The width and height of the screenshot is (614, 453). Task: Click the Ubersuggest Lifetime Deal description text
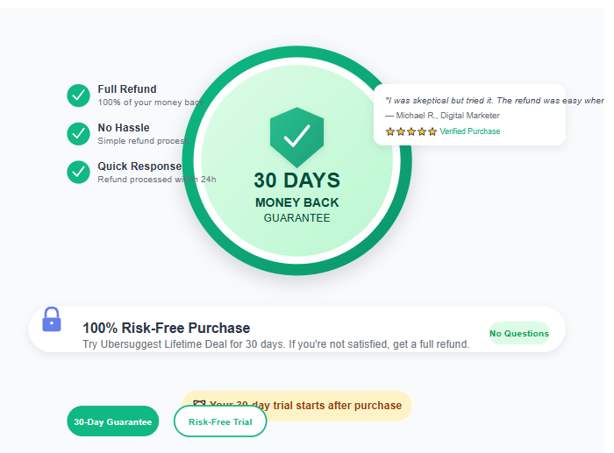pyautogui.click(x=275, y=344)
